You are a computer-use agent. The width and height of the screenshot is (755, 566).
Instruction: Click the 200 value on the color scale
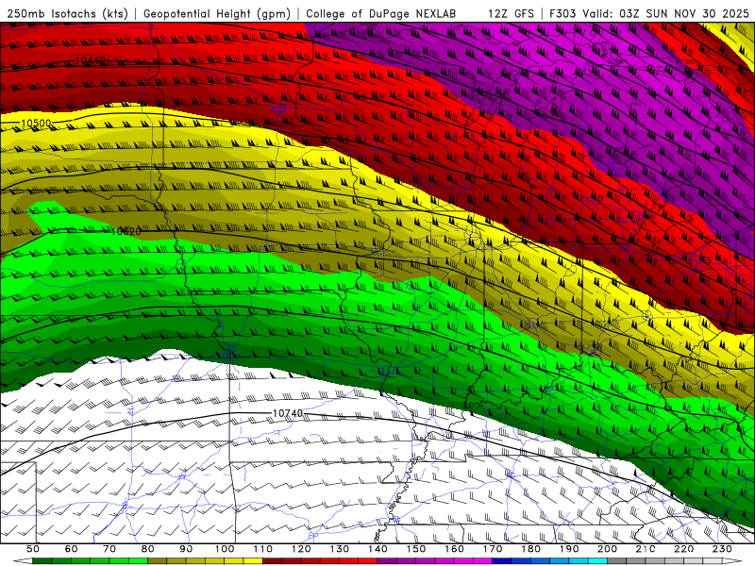(607, 549)
